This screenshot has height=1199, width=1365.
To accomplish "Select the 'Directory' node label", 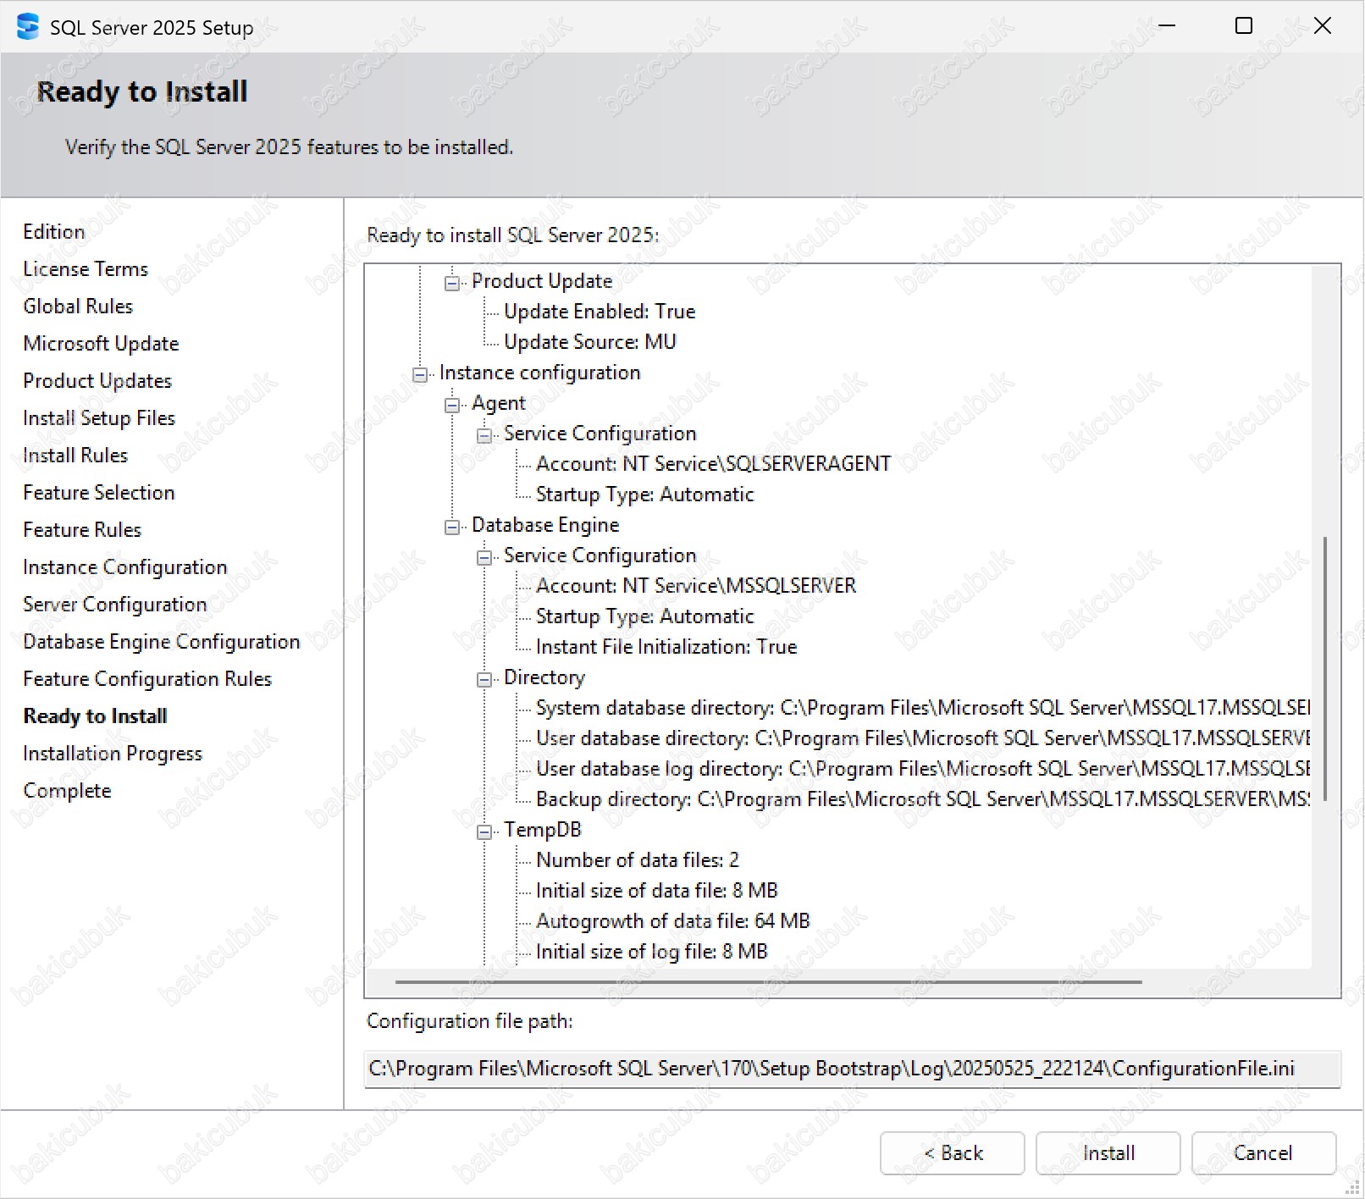I will 544,677.
